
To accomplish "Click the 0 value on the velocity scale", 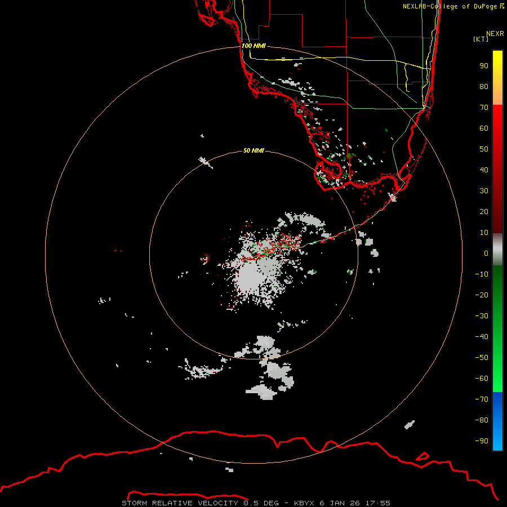I will [486, 253].
